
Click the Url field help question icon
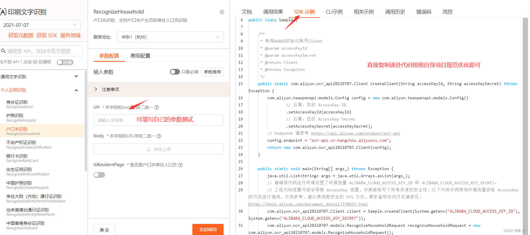(x=157, y=107)
